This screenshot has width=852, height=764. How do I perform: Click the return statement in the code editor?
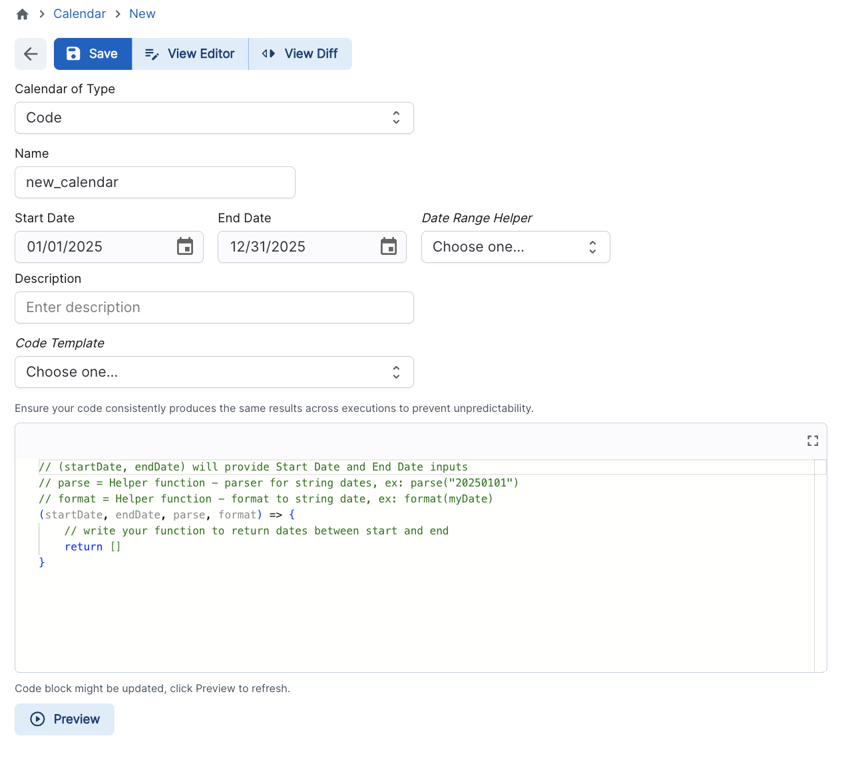83,546
